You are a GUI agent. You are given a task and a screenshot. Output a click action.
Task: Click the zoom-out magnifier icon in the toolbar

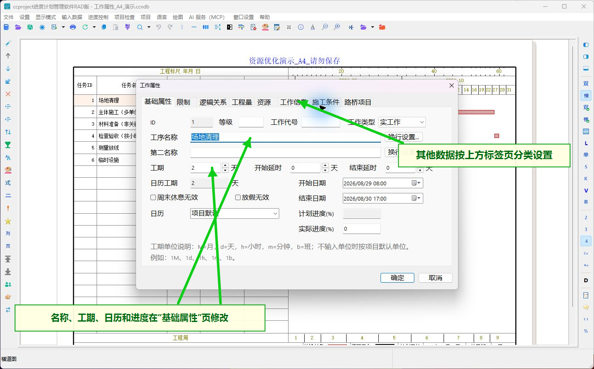[325, 27]
